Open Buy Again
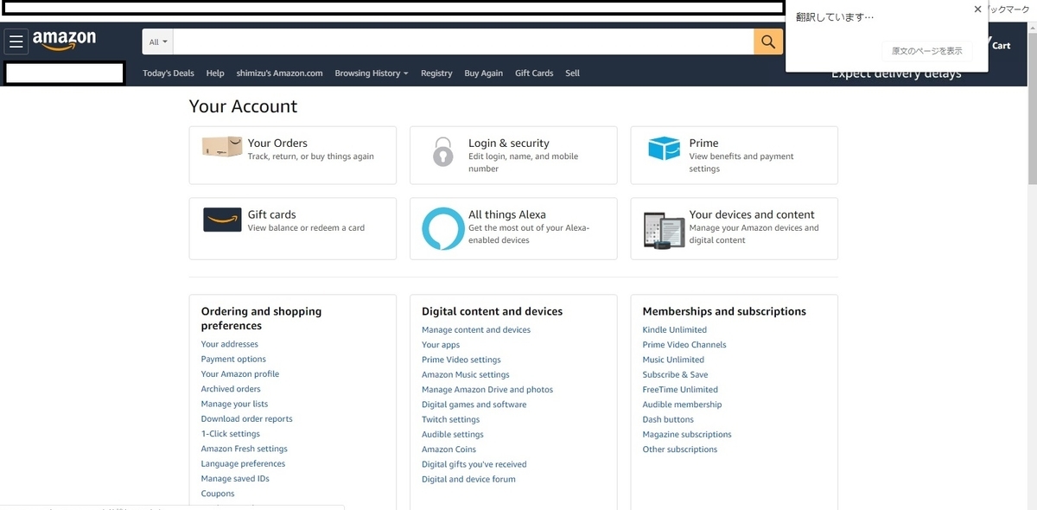Image resolution: width=1037 pixels, height=510 pixels. coord(483,73)
